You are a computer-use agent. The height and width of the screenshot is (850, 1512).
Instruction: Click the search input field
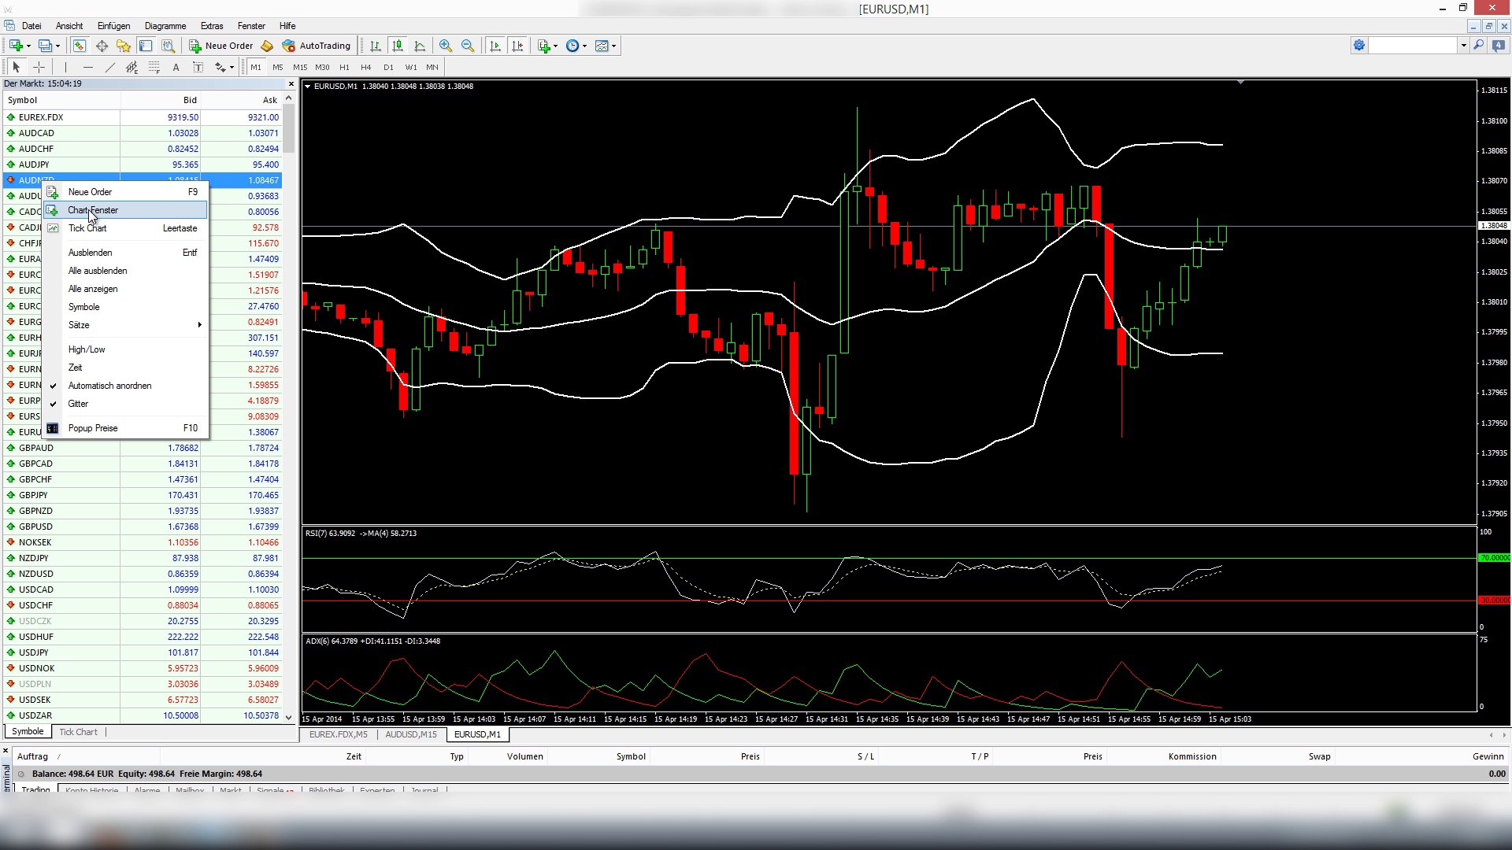coord(1413,46)
